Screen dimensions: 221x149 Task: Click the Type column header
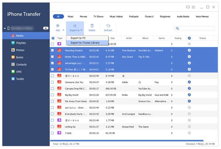click(x=60, y=38)
